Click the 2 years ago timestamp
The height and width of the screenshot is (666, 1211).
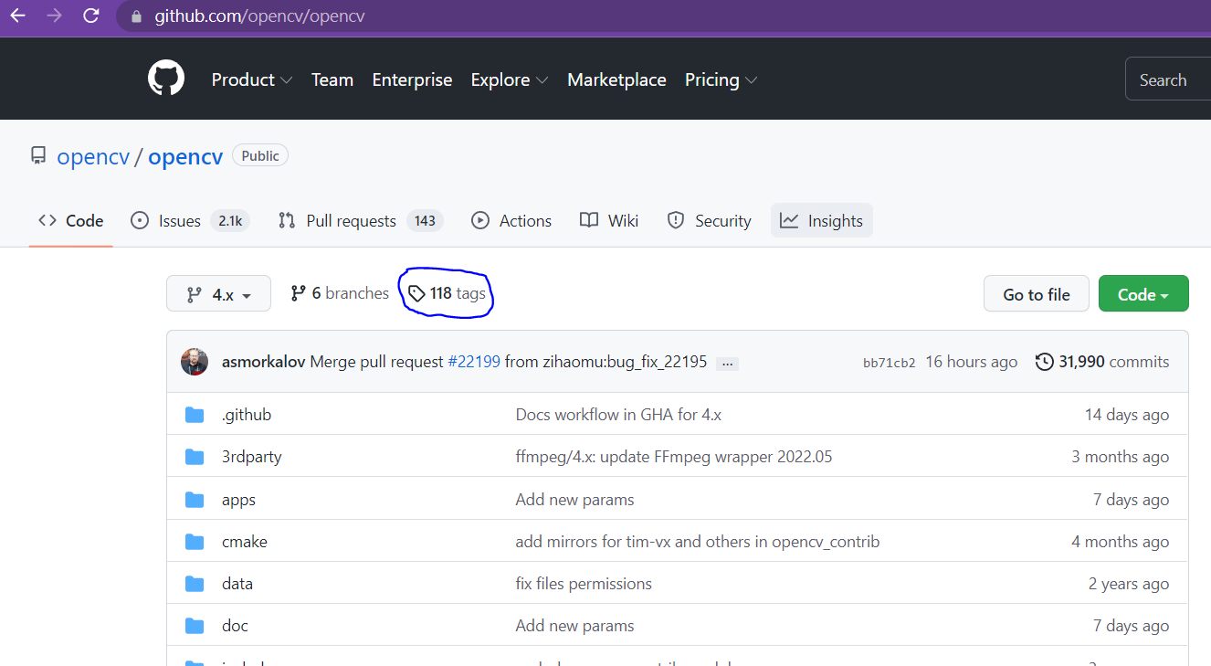point(1129,584)
